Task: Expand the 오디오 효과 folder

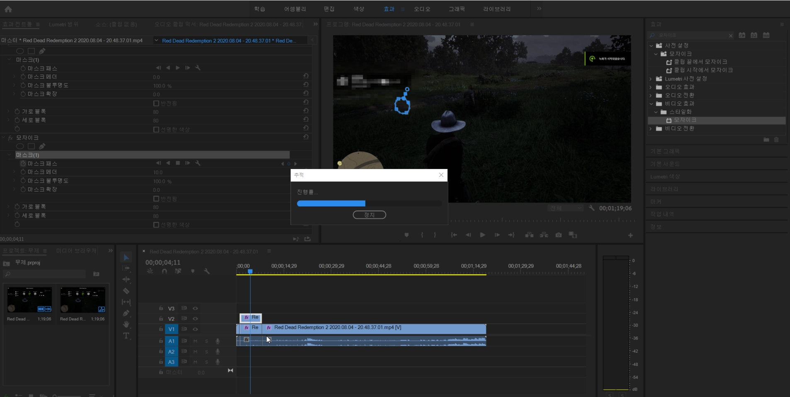Action: click(x=651, y=87)
